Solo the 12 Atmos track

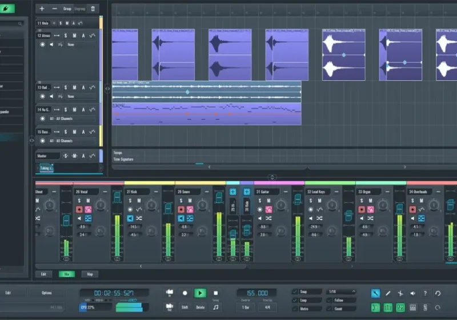pos(66,35)
